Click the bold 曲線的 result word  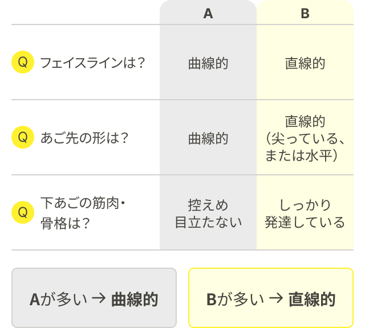click(135, 299)
